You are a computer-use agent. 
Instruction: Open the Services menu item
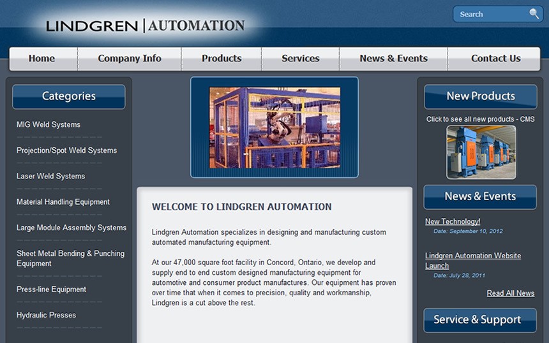pyautogui.click(x=301, y=59)
